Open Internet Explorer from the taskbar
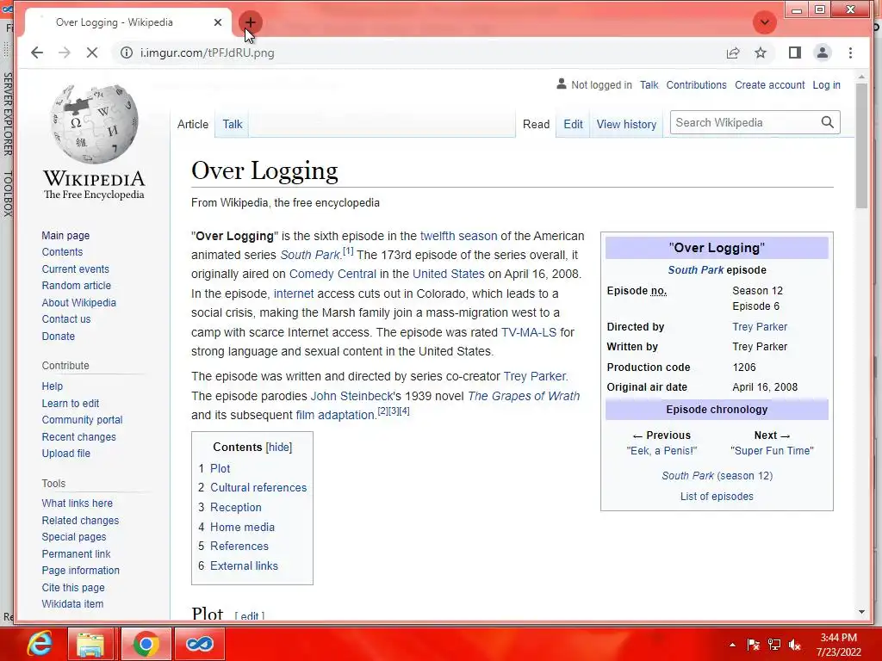The height and width of the screenshot is (661, 882). 40,644
